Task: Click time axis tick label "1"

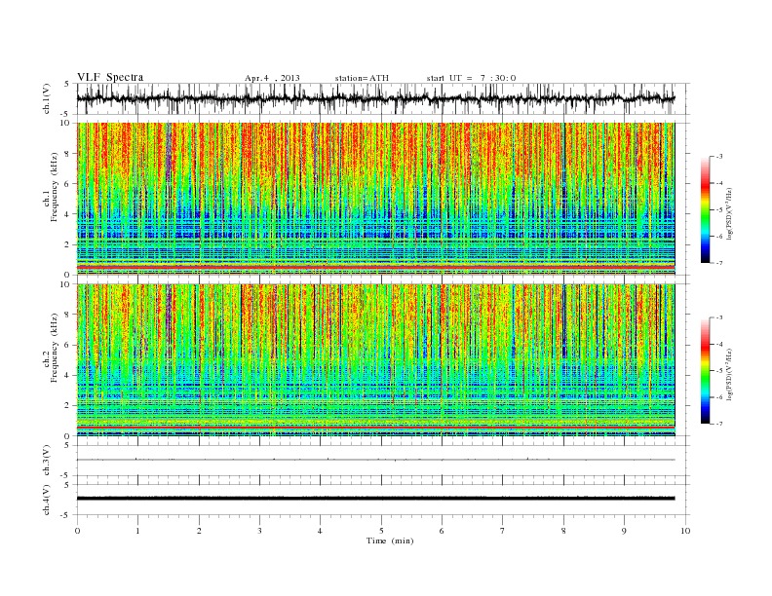Action: tap(137, 531)
